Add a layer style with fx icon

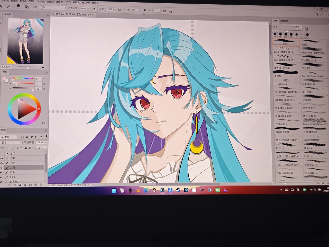[x=15, y=185]
